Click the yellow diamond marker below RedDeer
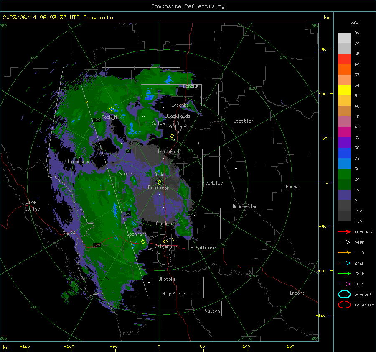 pyautogui.click(x=172, y=136)
